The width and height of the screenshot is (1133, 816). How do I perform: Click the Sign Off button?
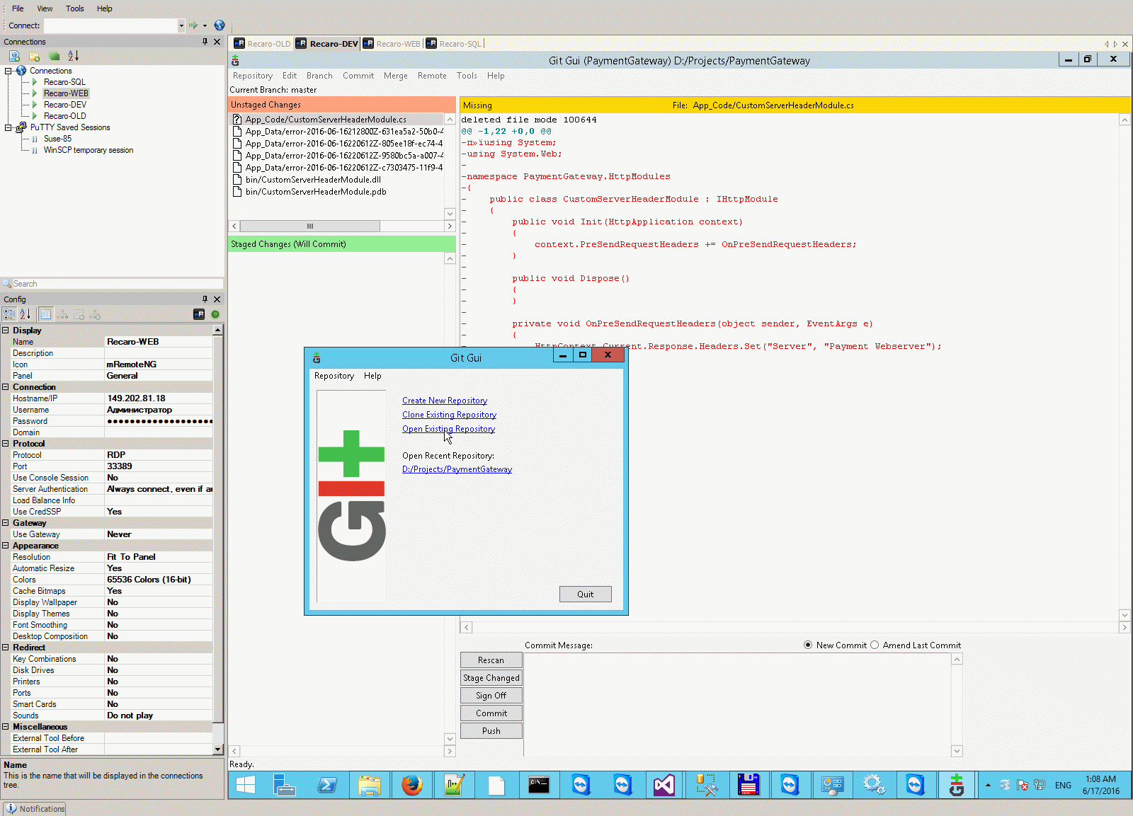tap(491, 696)
